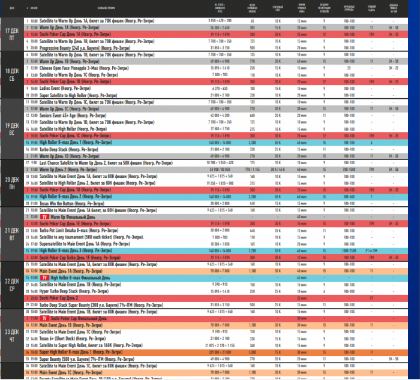Choose the 19 ДЕК ВС date block
The width and height of the screenshot is (420, 380).
(12, 129)
